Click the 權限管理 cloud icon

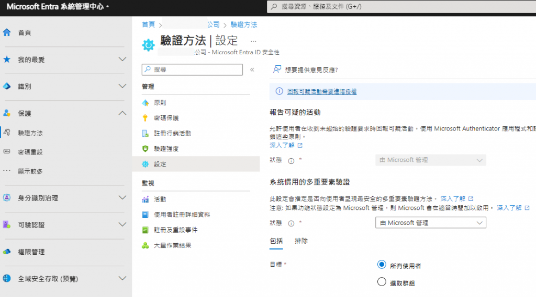point(7,252)
